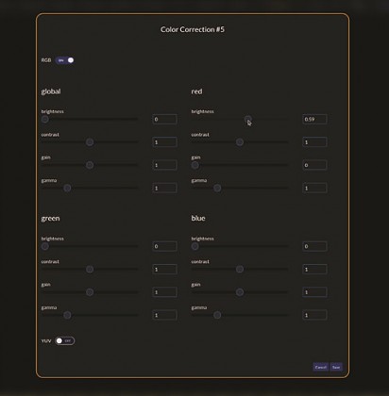This screenshot has height=396, width=389.
Task: Toggle the RGB switch off
Action: click(65, 60)
